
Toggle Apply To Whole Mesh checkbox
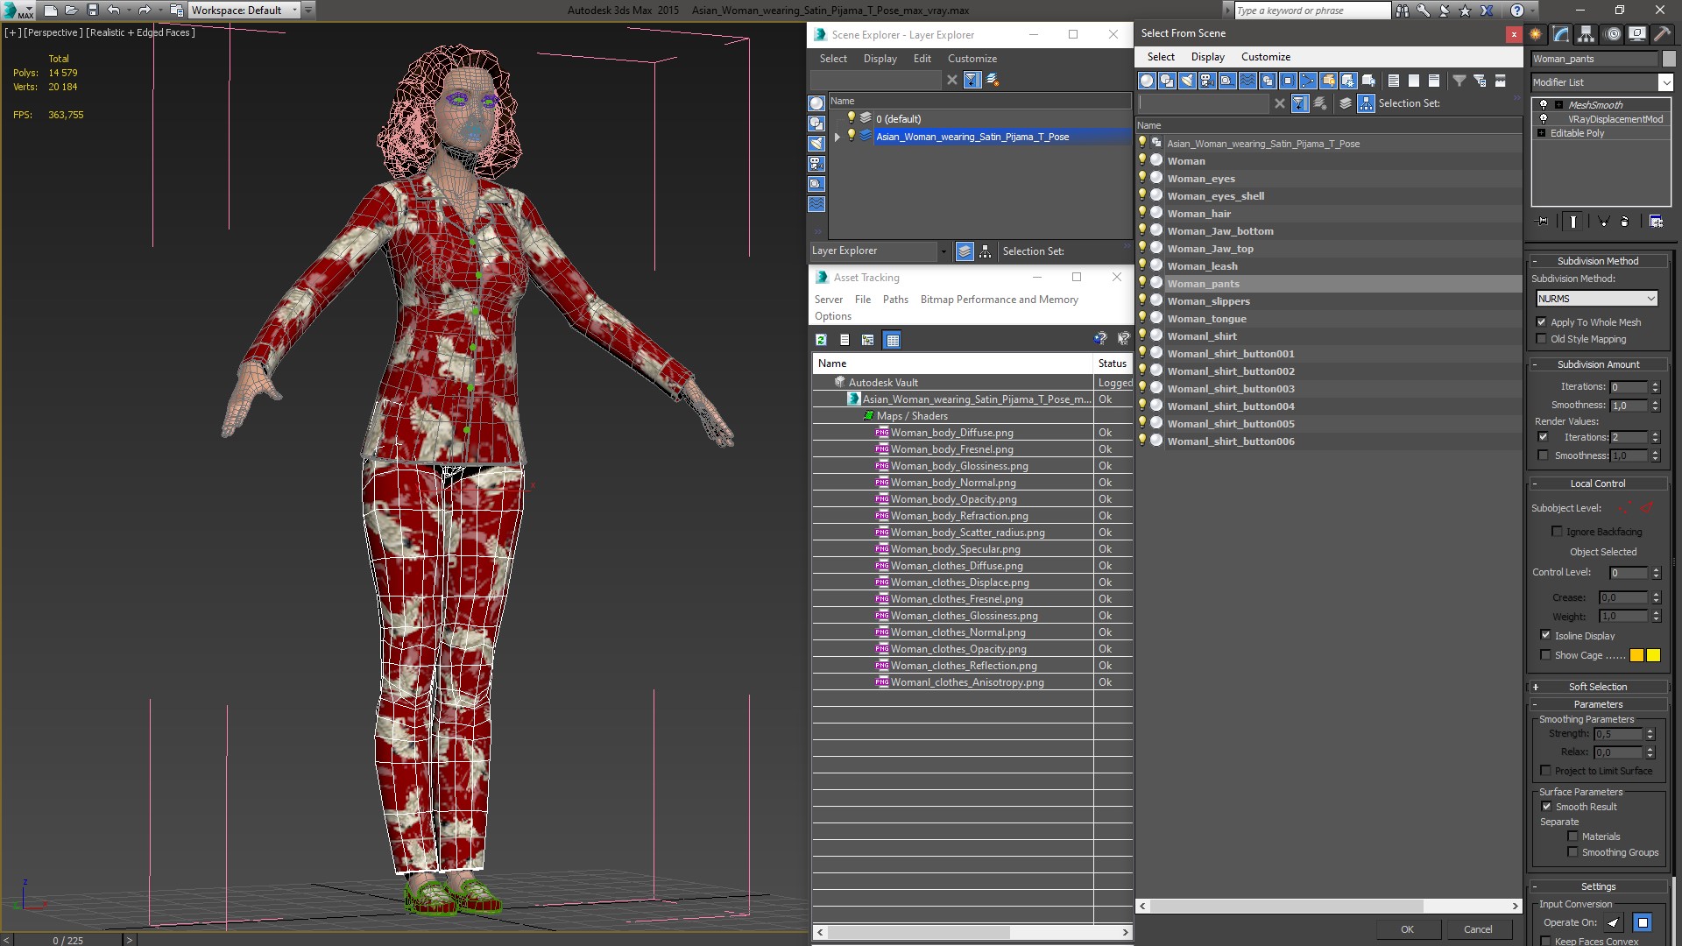point(1542,322)
